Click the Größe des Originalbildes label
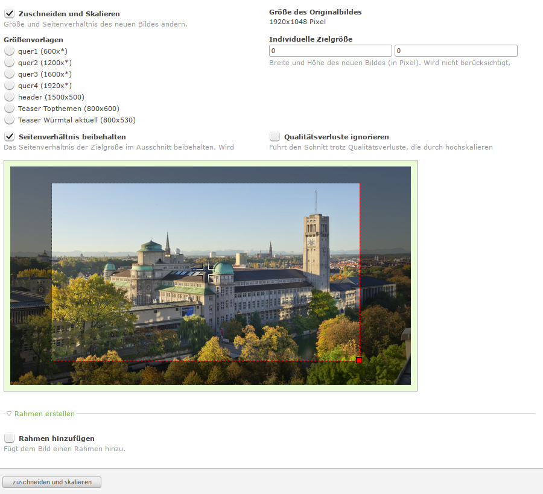This screenshot has width=543, height=494. 315,12
